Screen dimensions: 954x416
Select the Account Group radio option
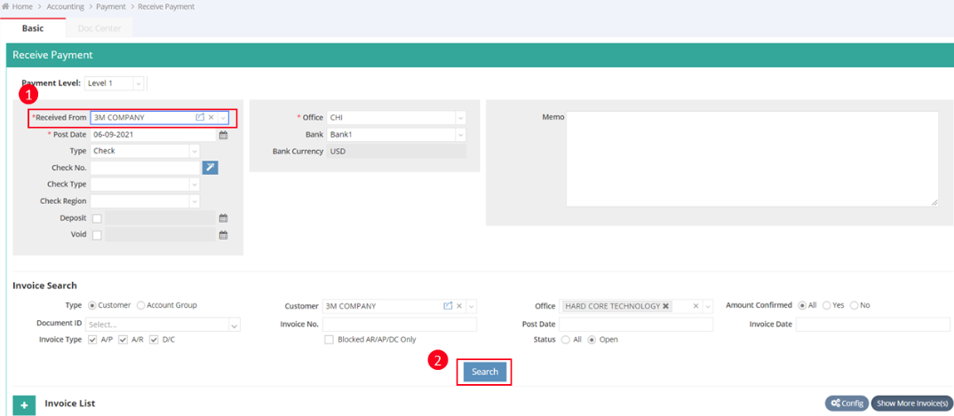tap(141, 306)
